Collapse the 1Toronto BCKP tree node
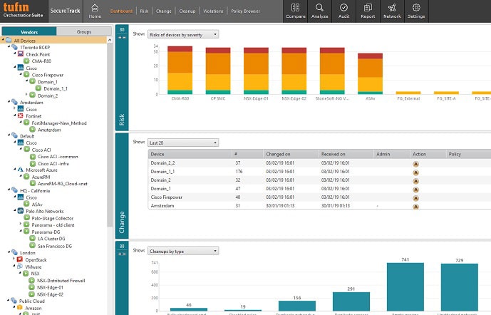Viewport: 491px width, 315px height. coord(9,46)
